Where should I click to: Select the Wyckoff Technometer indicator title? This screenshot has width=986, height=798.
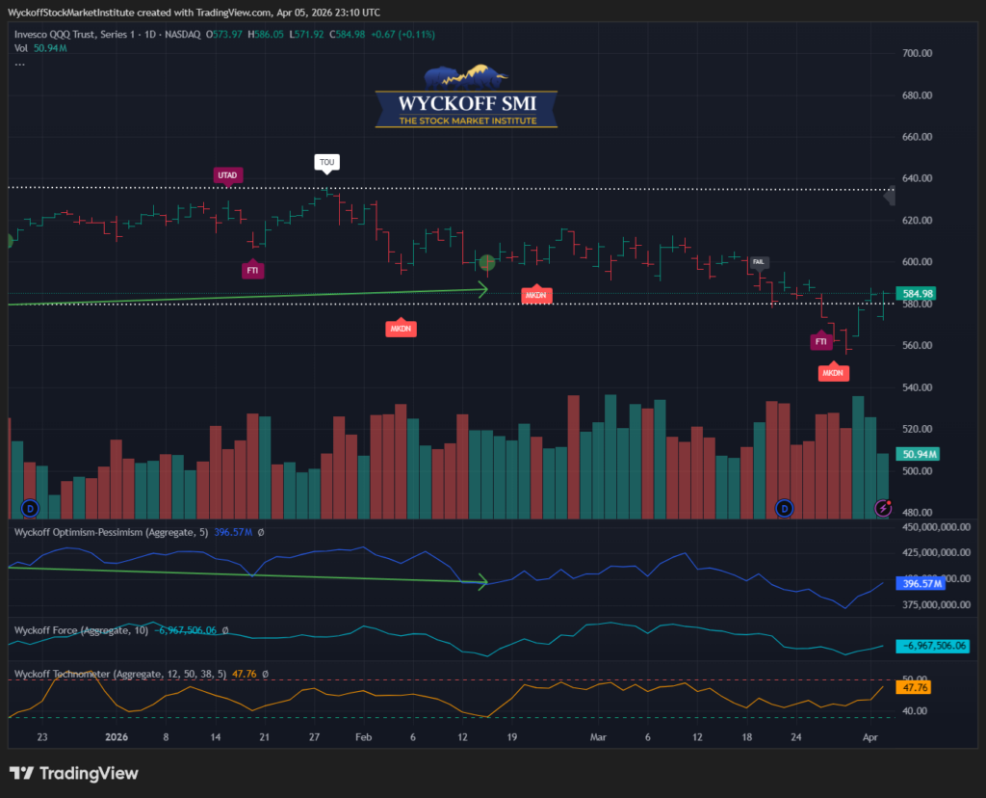coord(135,675)
